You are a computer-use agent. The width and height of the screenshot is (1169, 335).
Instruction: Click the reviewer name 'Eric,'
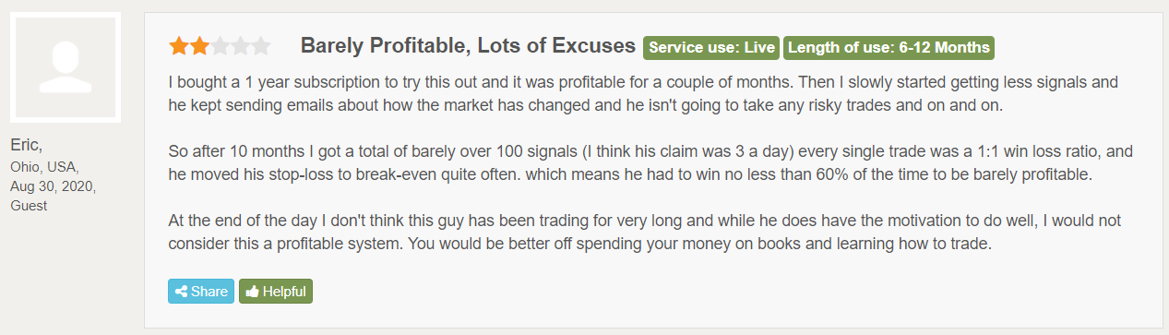coord(28,146)
